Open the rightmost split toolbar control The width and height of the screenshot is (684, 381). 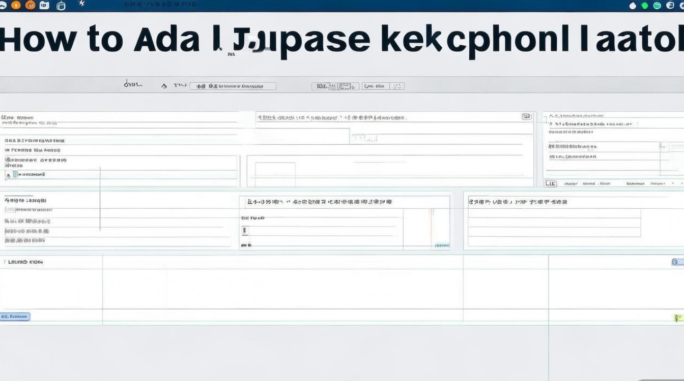(397, 86)
